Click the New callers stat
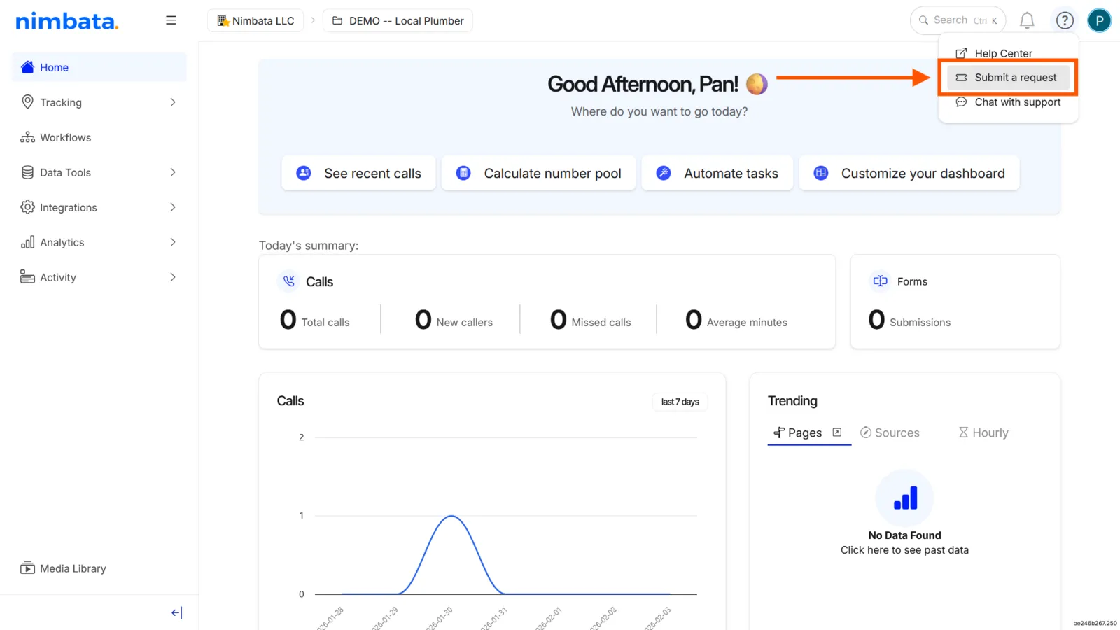 click(454, 320)
